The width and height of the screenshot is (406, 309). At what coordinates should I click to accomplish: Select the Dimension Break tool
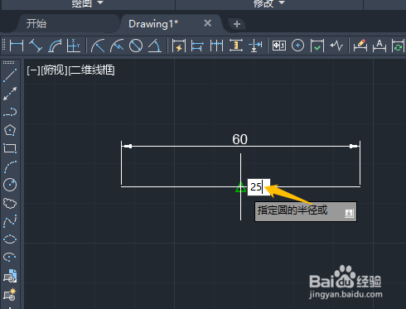(255, 46)
